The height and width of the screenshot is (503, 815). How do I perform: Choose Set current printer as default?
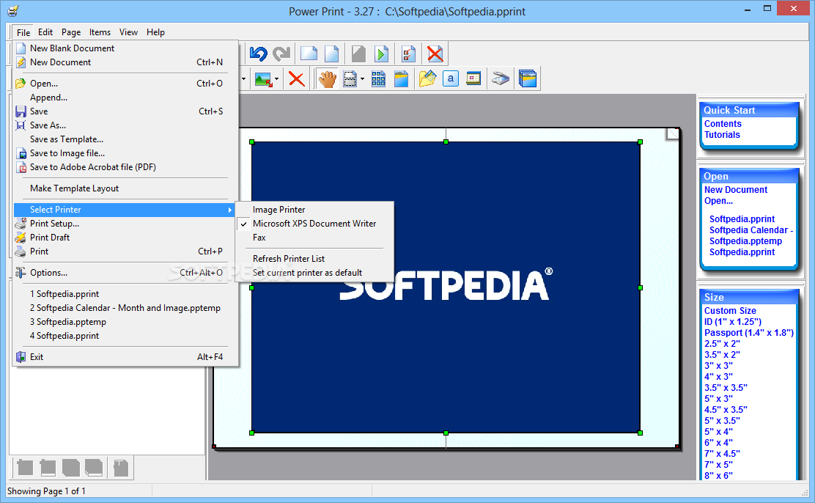(314, 273)
